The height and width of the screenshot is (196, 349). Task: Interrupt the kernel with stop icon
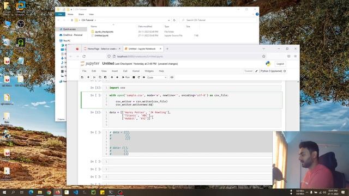(x=134, y=77)
